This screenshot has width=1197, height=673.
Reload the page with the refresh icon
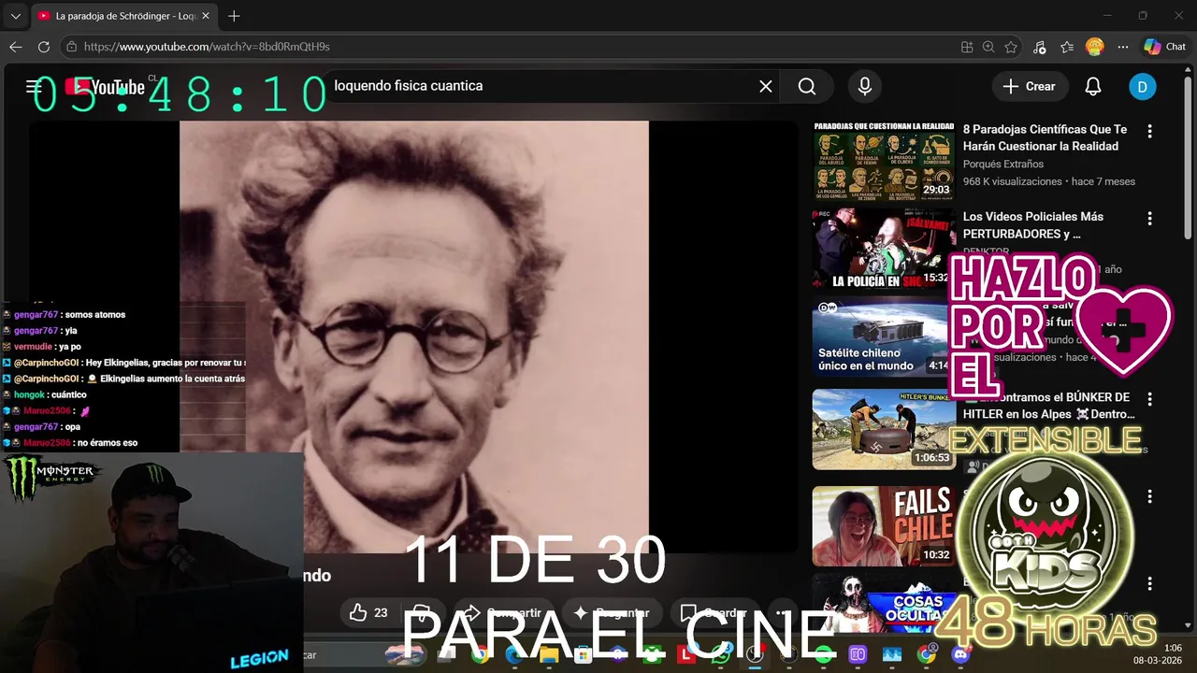[44, 47]
